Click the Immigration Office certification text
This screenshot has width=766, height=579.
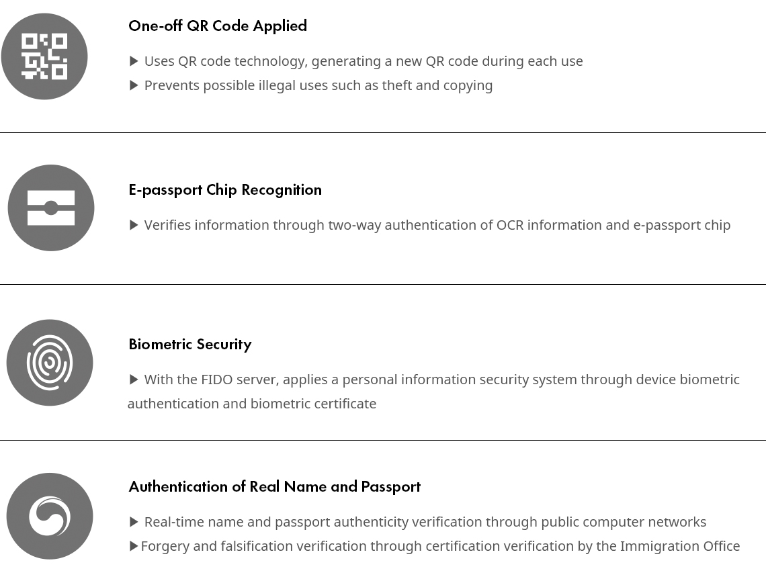pyautogui.click(x=440, y=546)
